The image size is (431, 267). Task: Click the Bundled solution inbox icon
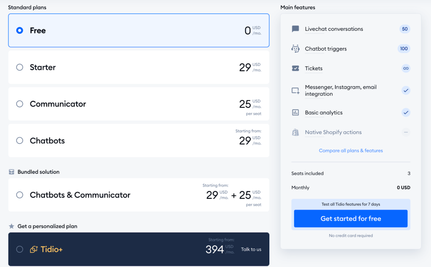(11, 172)
